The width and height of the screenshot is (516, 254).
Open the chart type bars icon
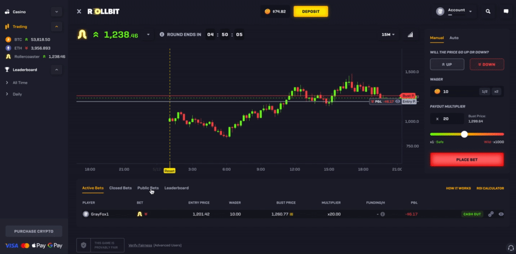[x=410, y=35]
